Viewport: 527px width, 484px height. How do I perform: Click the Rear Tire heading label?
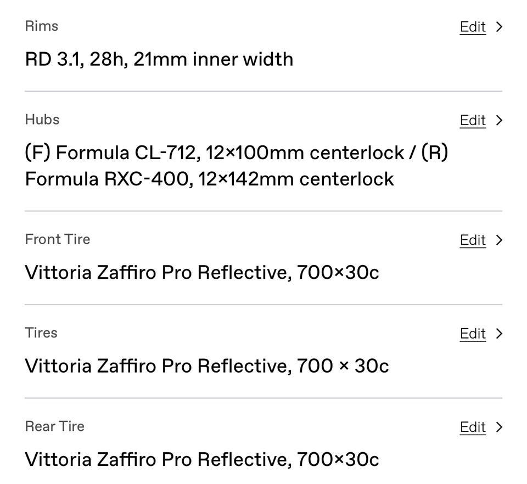point(55,426)
